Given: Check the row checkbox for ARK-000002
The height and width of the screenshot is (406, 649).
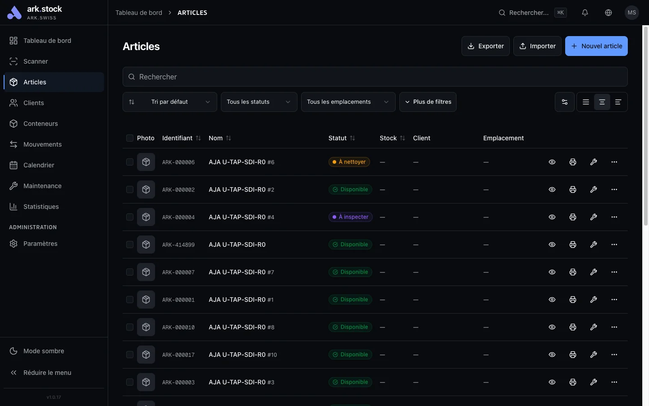Looking at the screenshot, I should (129, 189).
